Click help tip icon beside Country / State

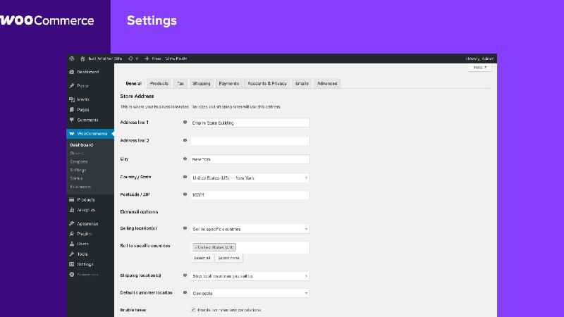click(x=185, y=177)
